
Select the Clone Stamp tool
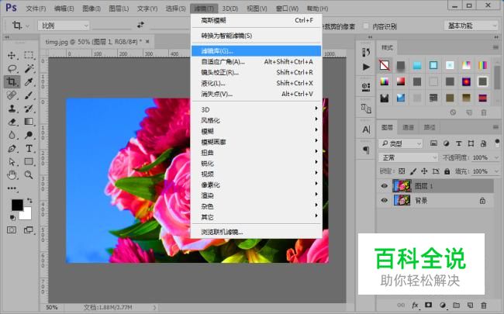pyautogui.click(x=12, y=109)
